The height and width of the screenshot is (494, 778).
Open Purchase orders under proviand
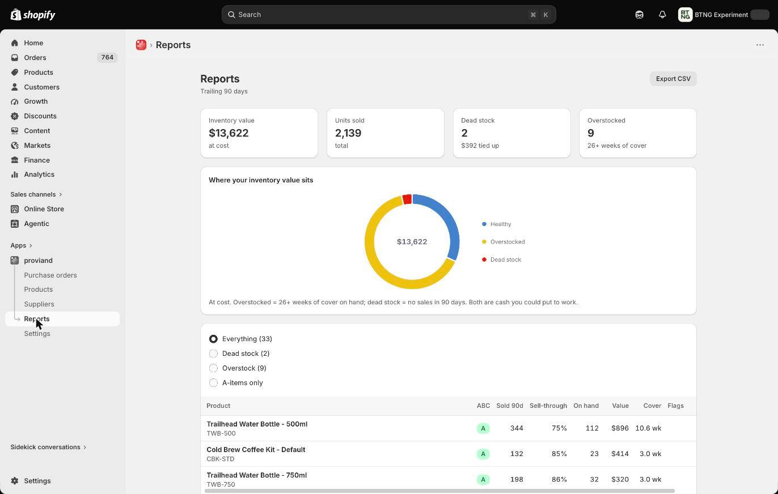click(50, 275)
